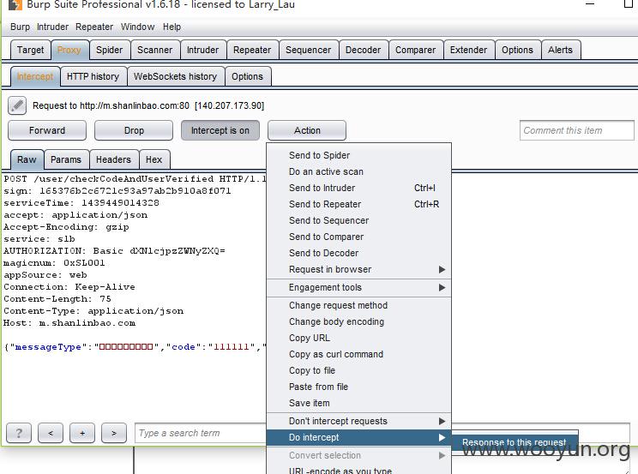Switch to the Extender tab
The image size is (638, 474).
tap(469, 50)
